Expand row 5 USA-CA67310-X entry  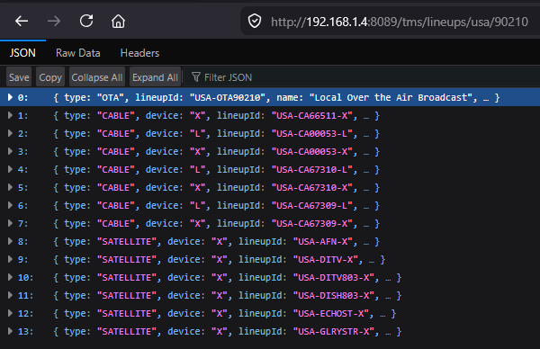tap(10, 187)
